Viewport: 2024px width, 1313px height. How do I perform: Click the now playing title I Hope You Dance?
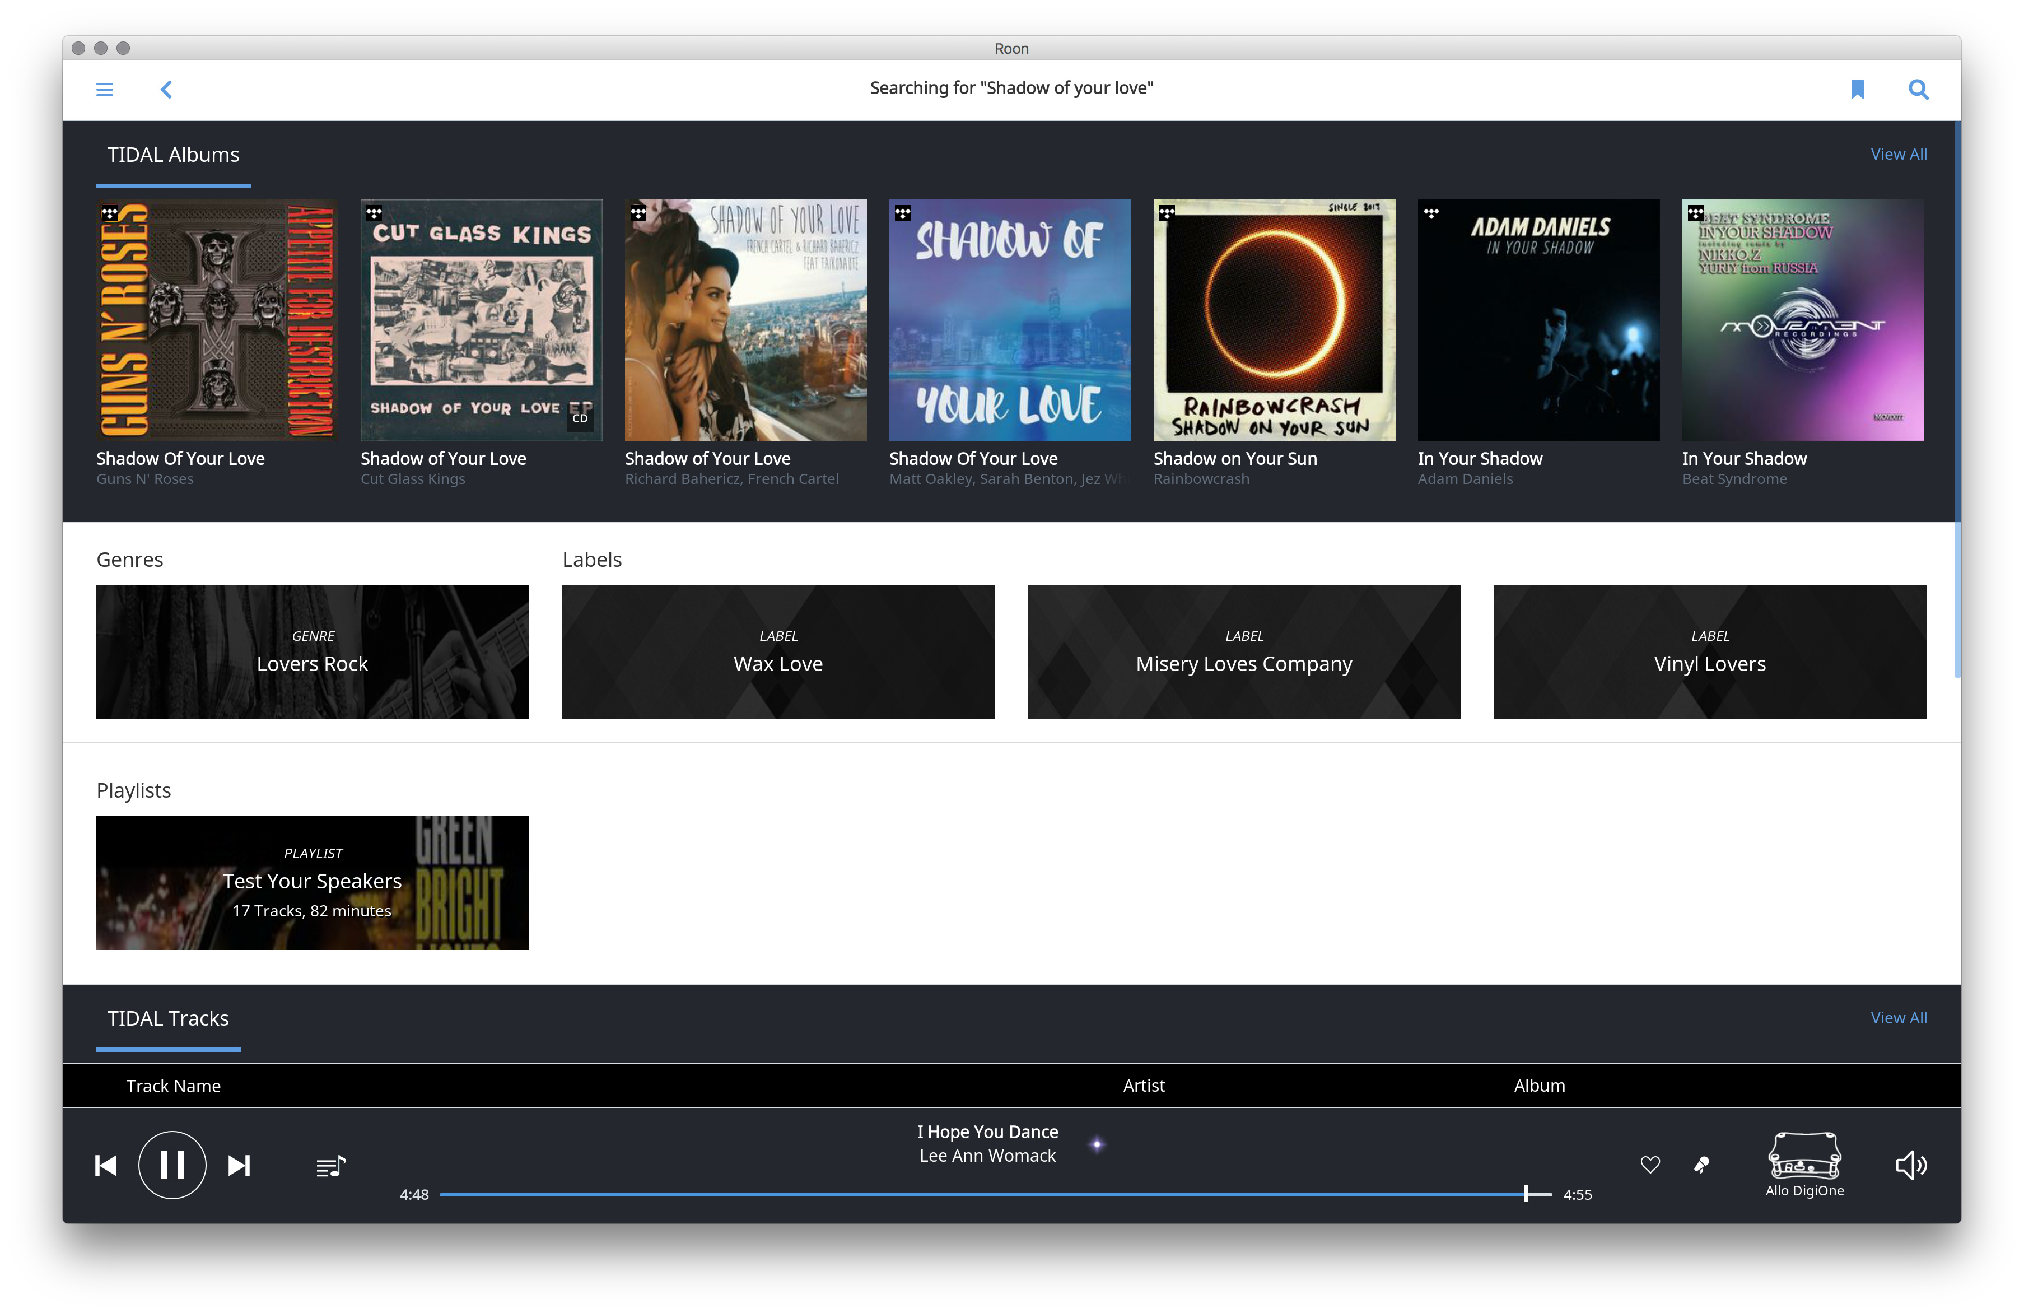987,1132
